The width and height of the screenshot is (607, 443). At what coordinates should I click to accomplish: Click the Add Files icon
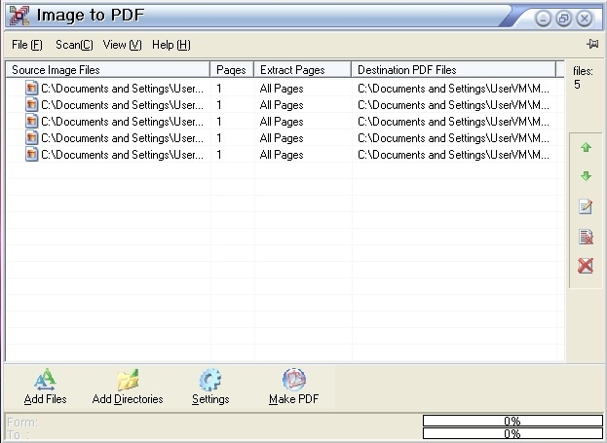pyautogui.click(x=45, y=379)
